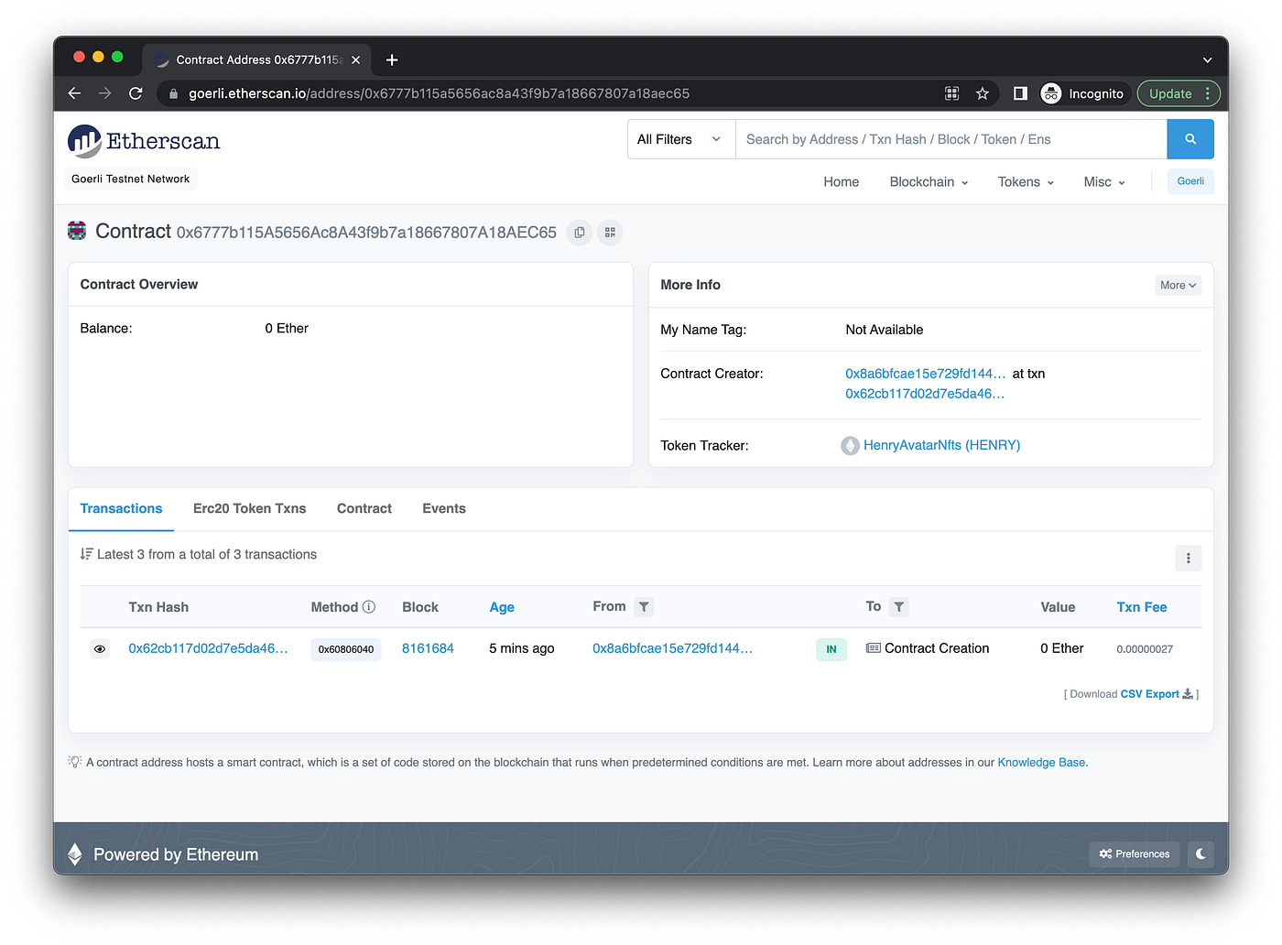Click Contract Creation in the To column

937,648
